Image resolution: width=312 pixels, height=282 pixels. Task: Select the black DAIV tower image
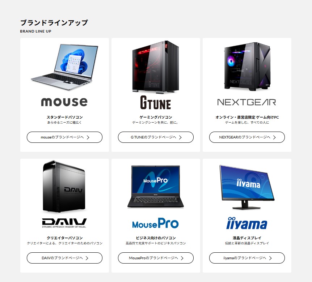[x=64, y=187]
